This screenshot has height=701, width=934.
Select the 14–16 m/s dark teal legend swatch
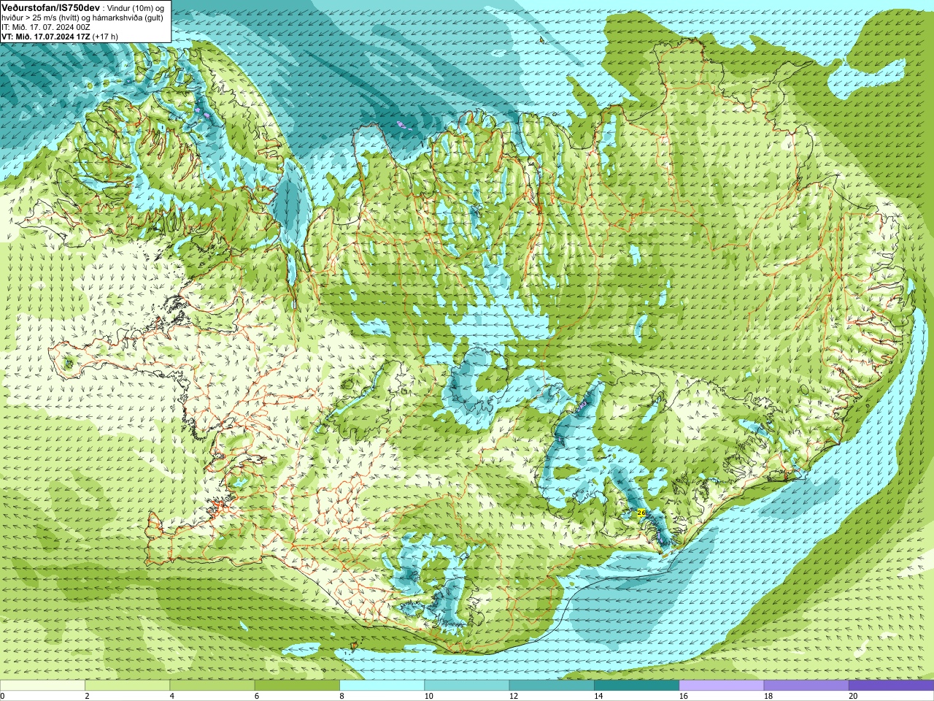tap(636, 686)
